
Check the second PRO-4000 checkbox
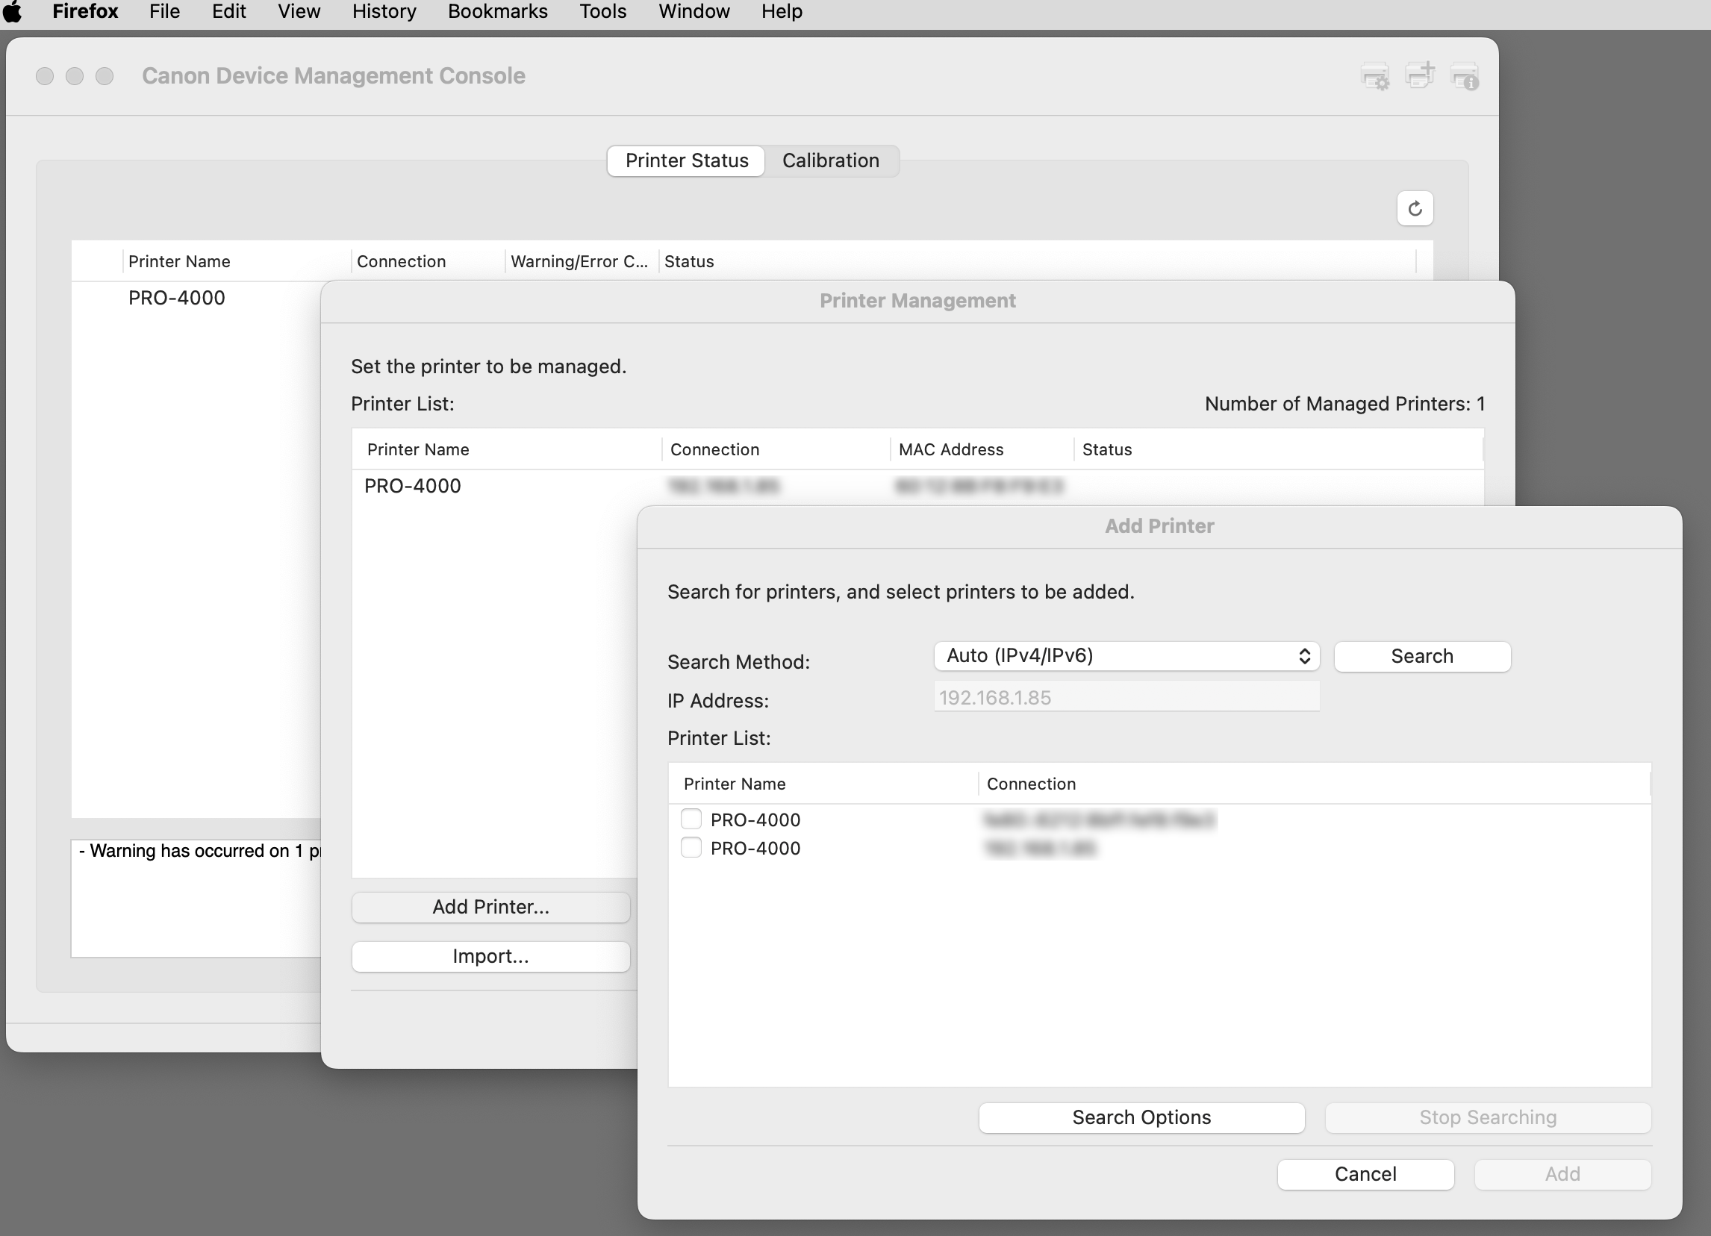point(691,848)
